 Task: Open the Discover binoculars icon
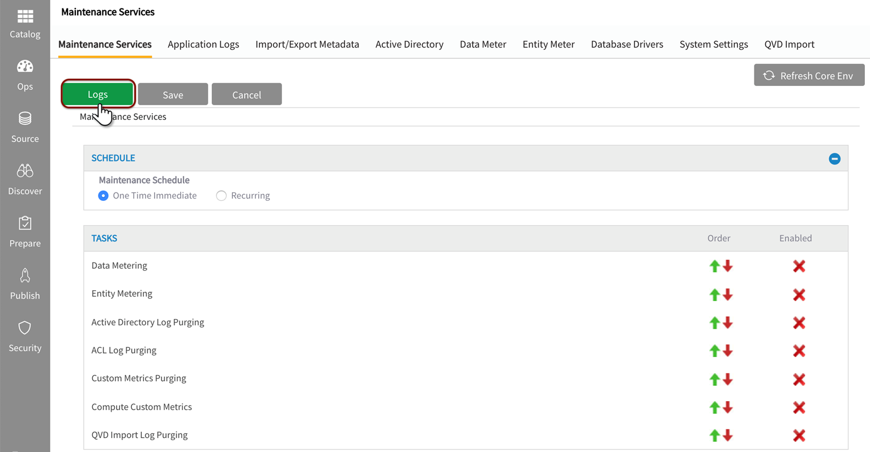25,171
